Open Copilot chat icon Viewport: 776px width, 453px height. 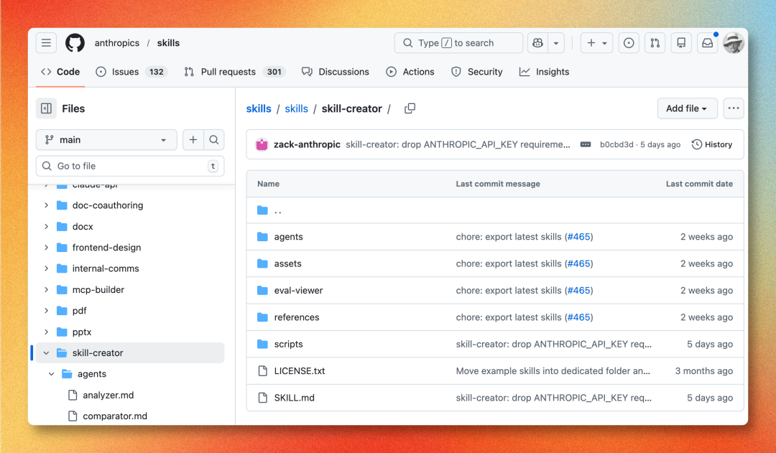pos(537,43)
